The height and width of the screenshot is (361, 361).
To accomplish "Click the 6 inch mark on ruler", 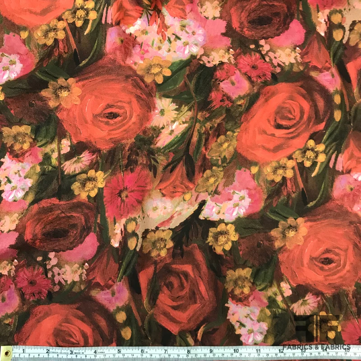I will point(142,352).
